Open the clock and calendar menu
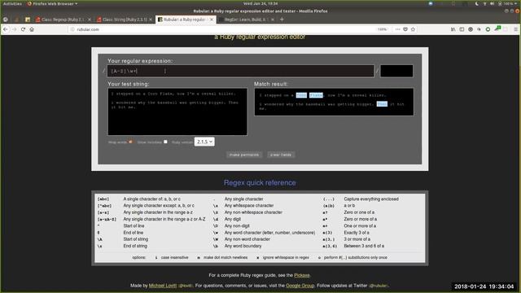 point(260,3)
